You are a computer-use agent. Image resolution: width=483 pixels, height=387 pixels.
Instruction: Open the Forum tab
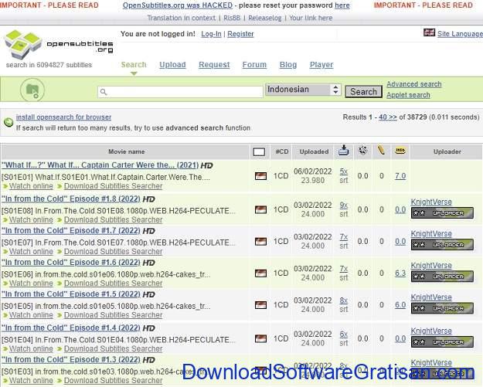click(254, 65)
